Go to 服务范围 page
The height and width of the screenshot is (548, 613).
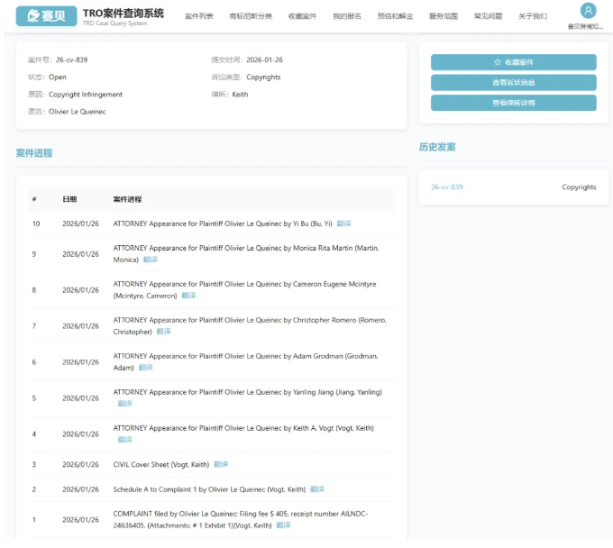(x=443, y=16)
